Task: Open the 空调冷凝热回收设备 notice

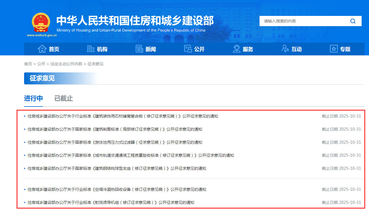Action: point(117,189)
